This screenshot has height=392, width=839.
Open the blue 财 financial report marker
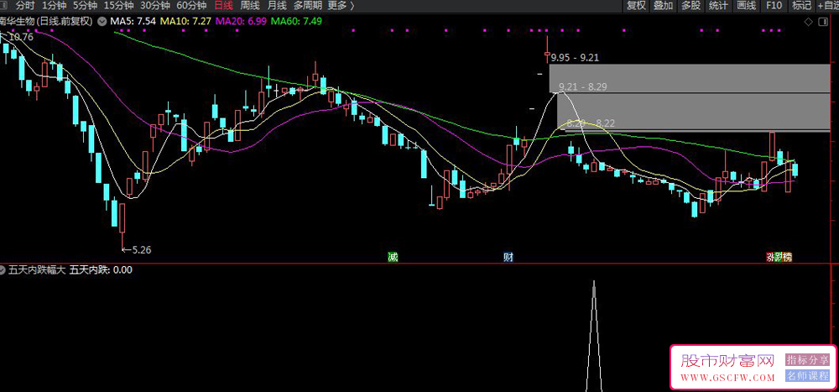[x=508, y=258]
